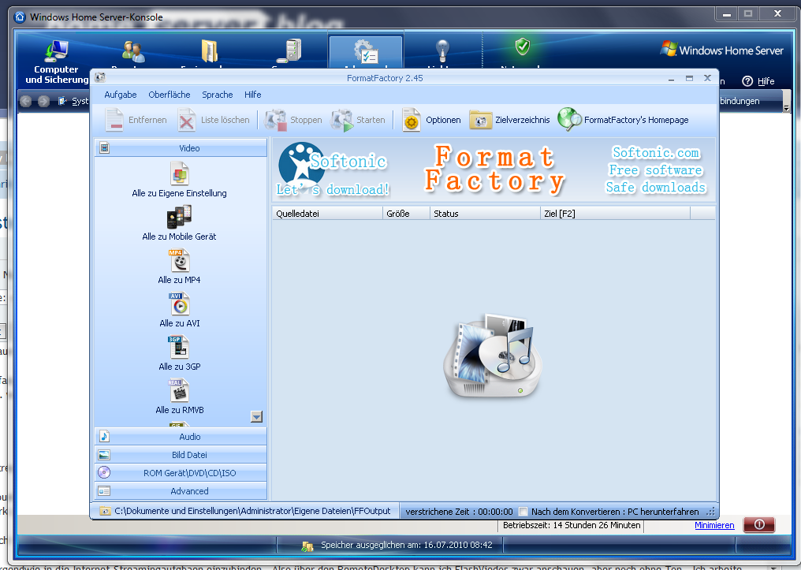Click the back arrow in Home Server console
The height and width of the screenshot is (570, 801).
(25, 101)
